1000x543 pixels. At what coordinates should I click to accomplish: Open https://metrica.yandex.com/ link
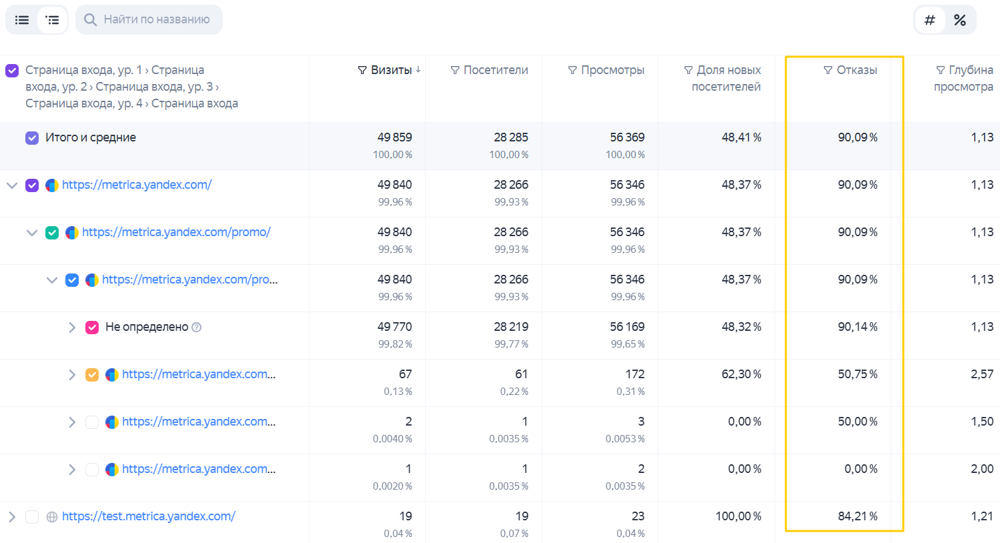(137, 185)
